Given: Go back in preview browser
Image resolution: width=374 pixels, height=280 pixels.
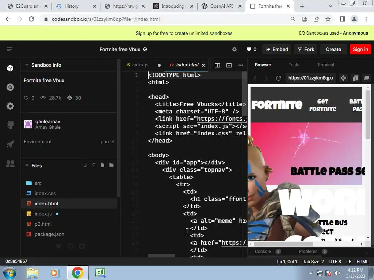Looking at the screenshot, I should (255, 78).
